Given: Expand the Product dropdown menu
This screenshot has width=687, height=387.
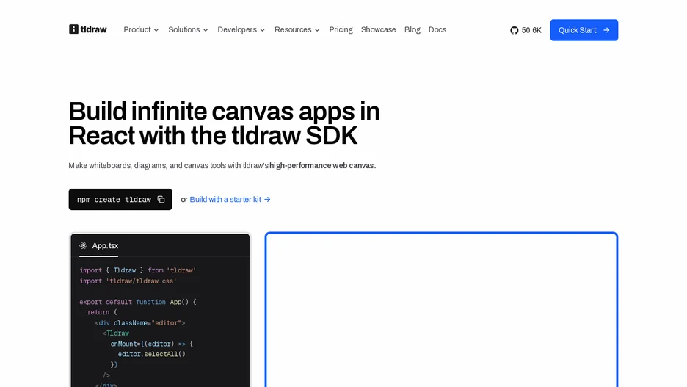Looking at the screenshot, I should click(141, 30).
